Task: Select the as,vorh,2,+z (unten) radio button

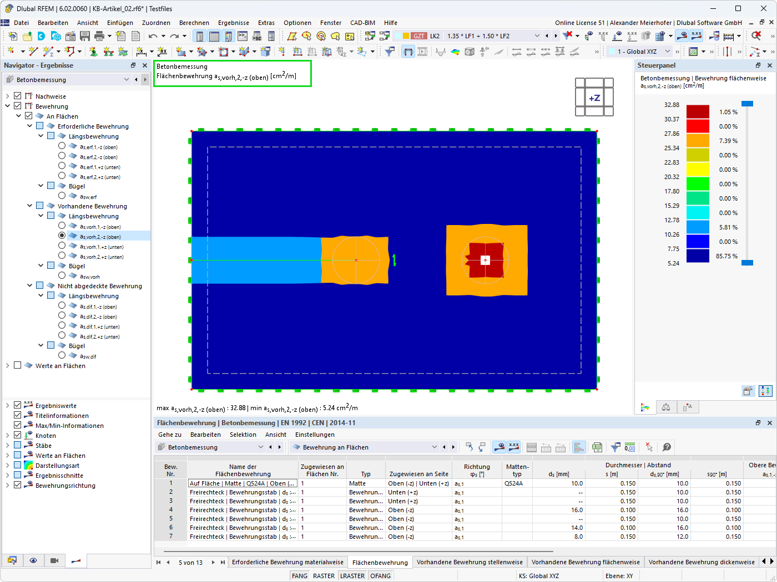Action: [x=62, y=256]
